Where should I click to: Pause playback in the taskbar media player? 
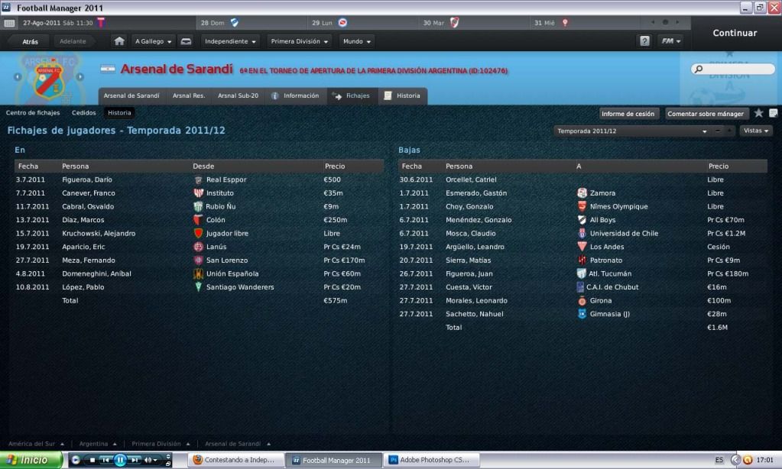click(120, 460)
